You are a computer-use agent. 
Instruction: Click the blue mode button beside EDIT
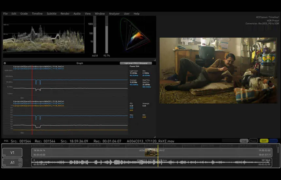pyautogui.click(x=273, y=141)
